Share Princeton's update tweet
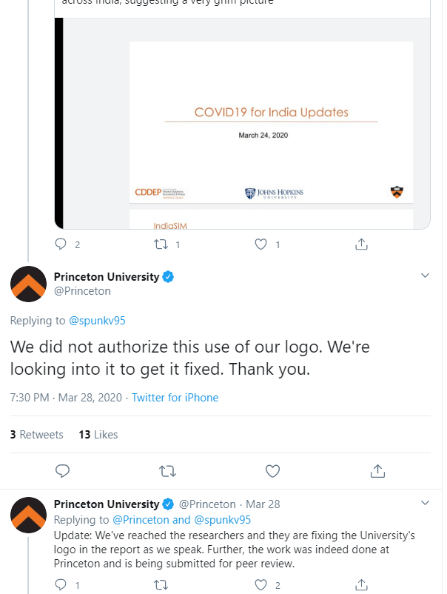This screenshot has height=594, width=447. click(x=361, y=585)
